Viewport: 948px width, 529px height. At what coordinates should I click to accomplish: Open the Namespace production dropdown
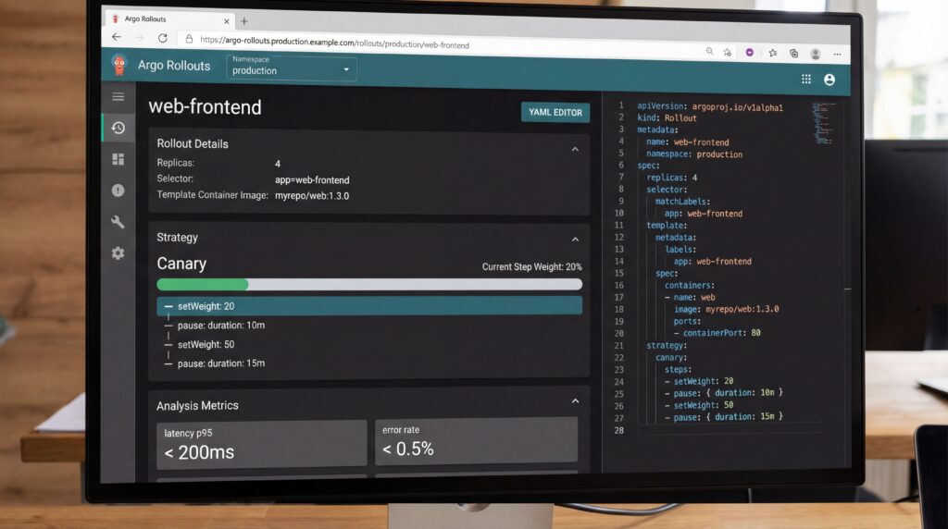coord(292,67)
